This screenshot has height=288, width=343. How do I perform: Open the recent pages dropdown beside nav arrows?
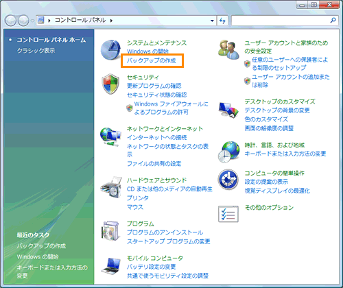pyautogui.click(x=32, y=21)
